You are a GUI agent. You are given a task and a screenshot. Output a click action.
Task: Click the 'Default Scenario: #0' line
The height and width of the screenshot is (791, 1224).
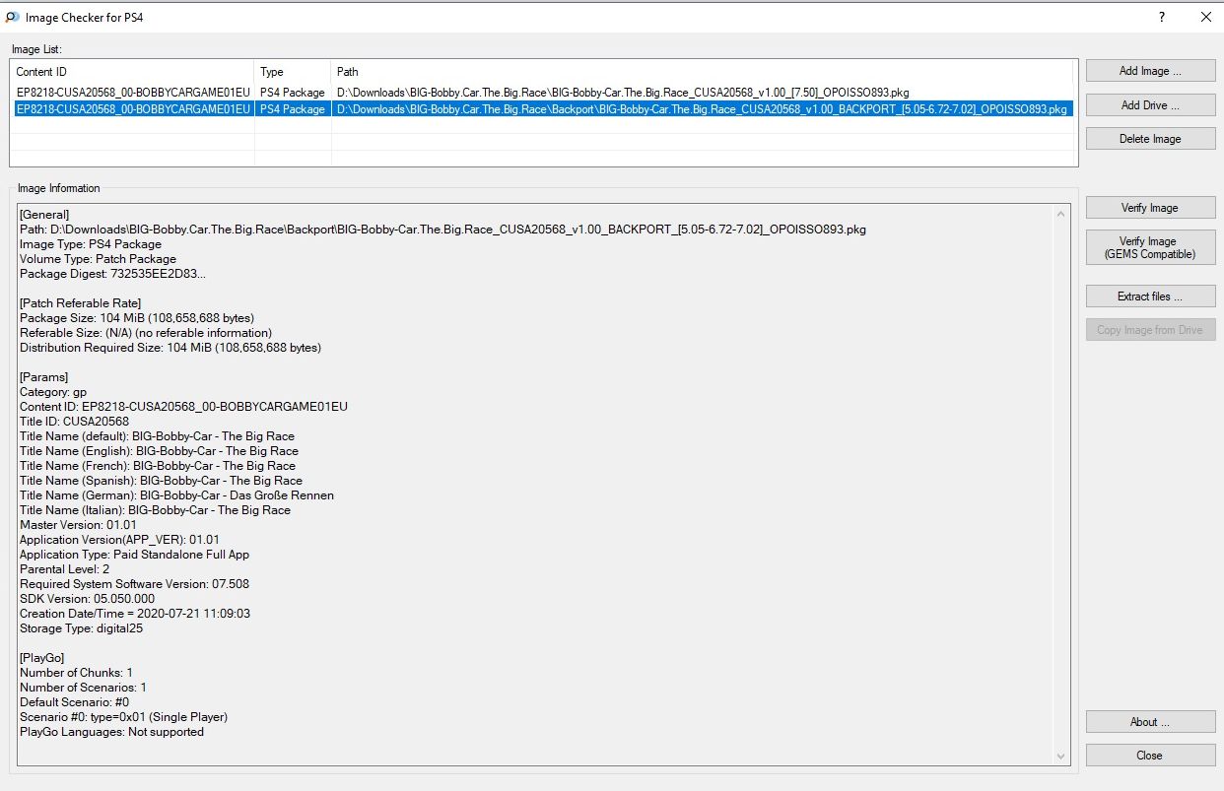click(x=75, y=702)
